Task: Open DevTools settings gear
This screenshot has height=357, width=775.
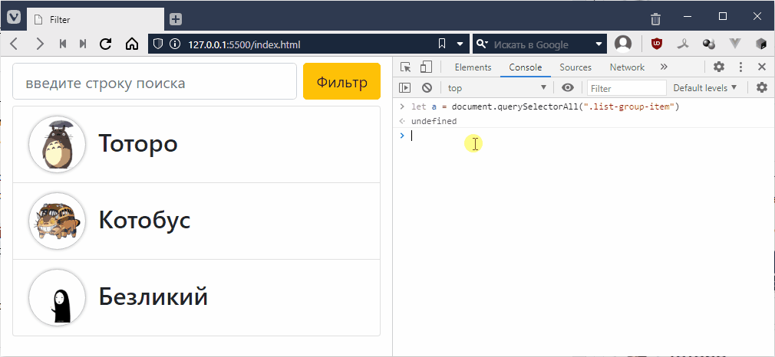Action: (x=719, y=67)
